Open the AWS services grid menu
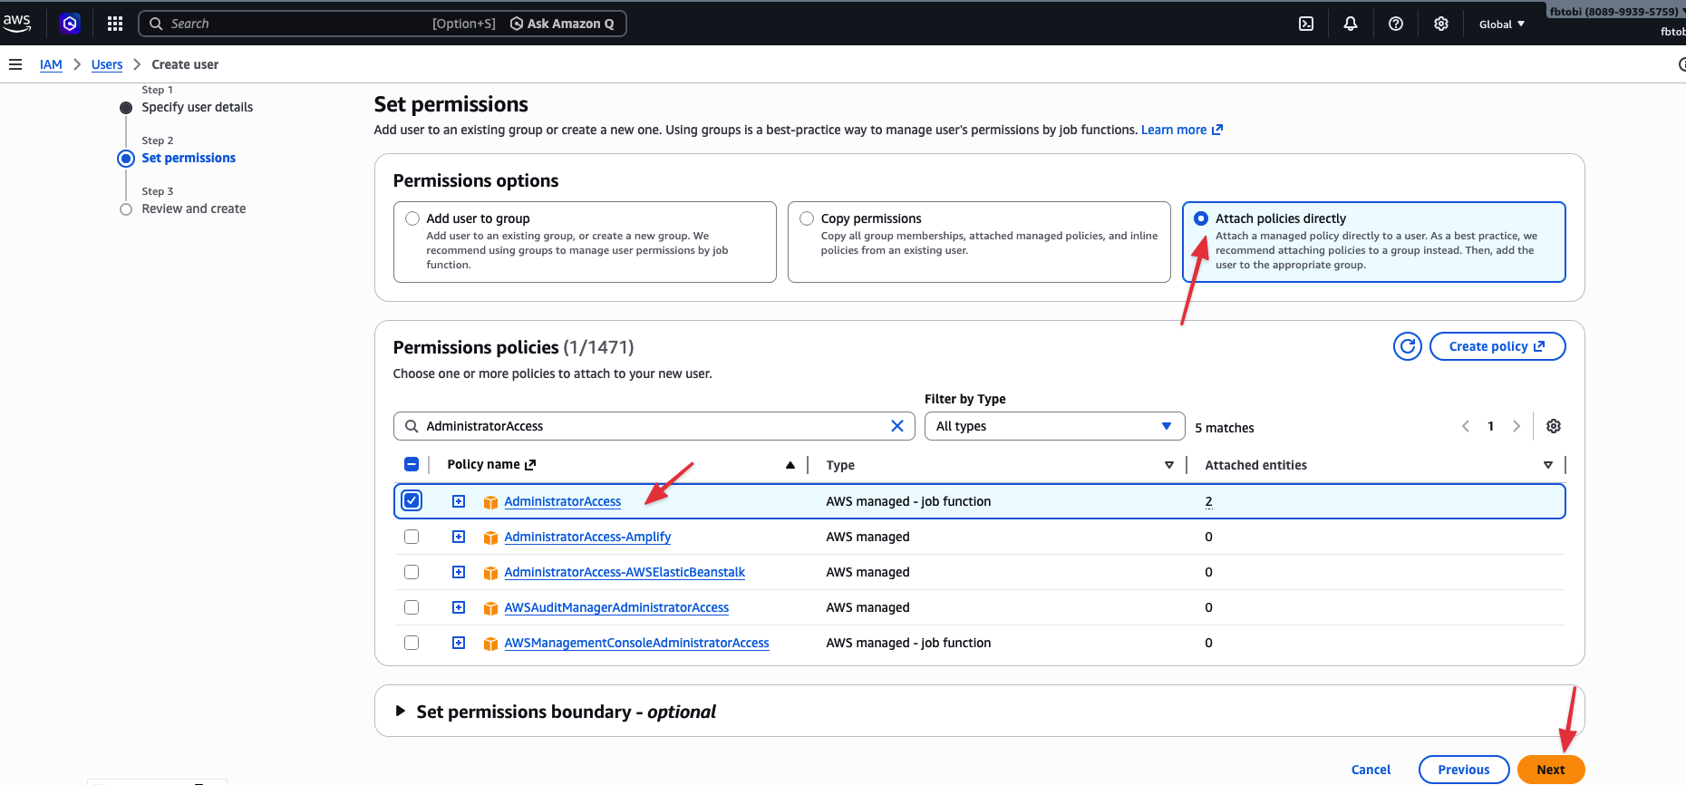1686x785 pixels. click(115, 24)
